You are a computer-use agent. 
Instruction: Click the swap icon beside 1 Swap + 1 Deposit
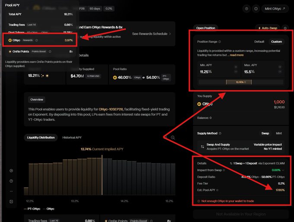tap(231, 163)
